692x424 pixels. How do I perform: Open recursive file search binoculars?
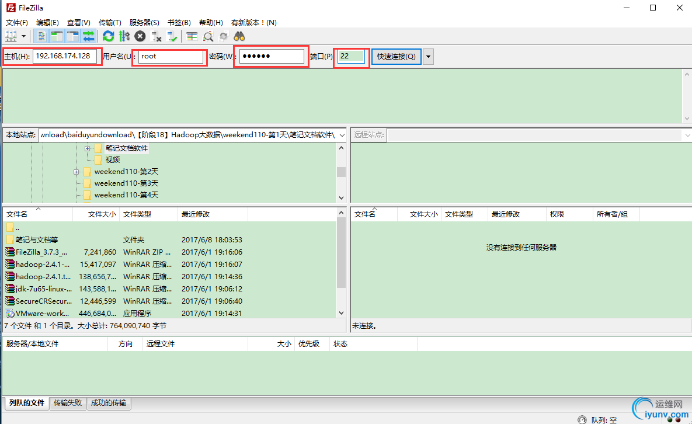point(239,36)
